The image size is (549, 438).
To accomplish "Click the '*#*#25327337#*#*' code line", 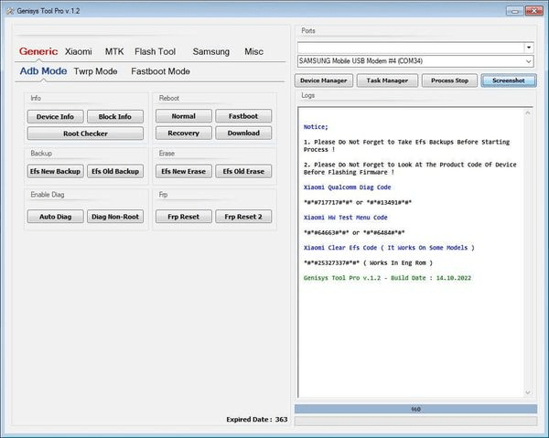I will click(368, 262).
